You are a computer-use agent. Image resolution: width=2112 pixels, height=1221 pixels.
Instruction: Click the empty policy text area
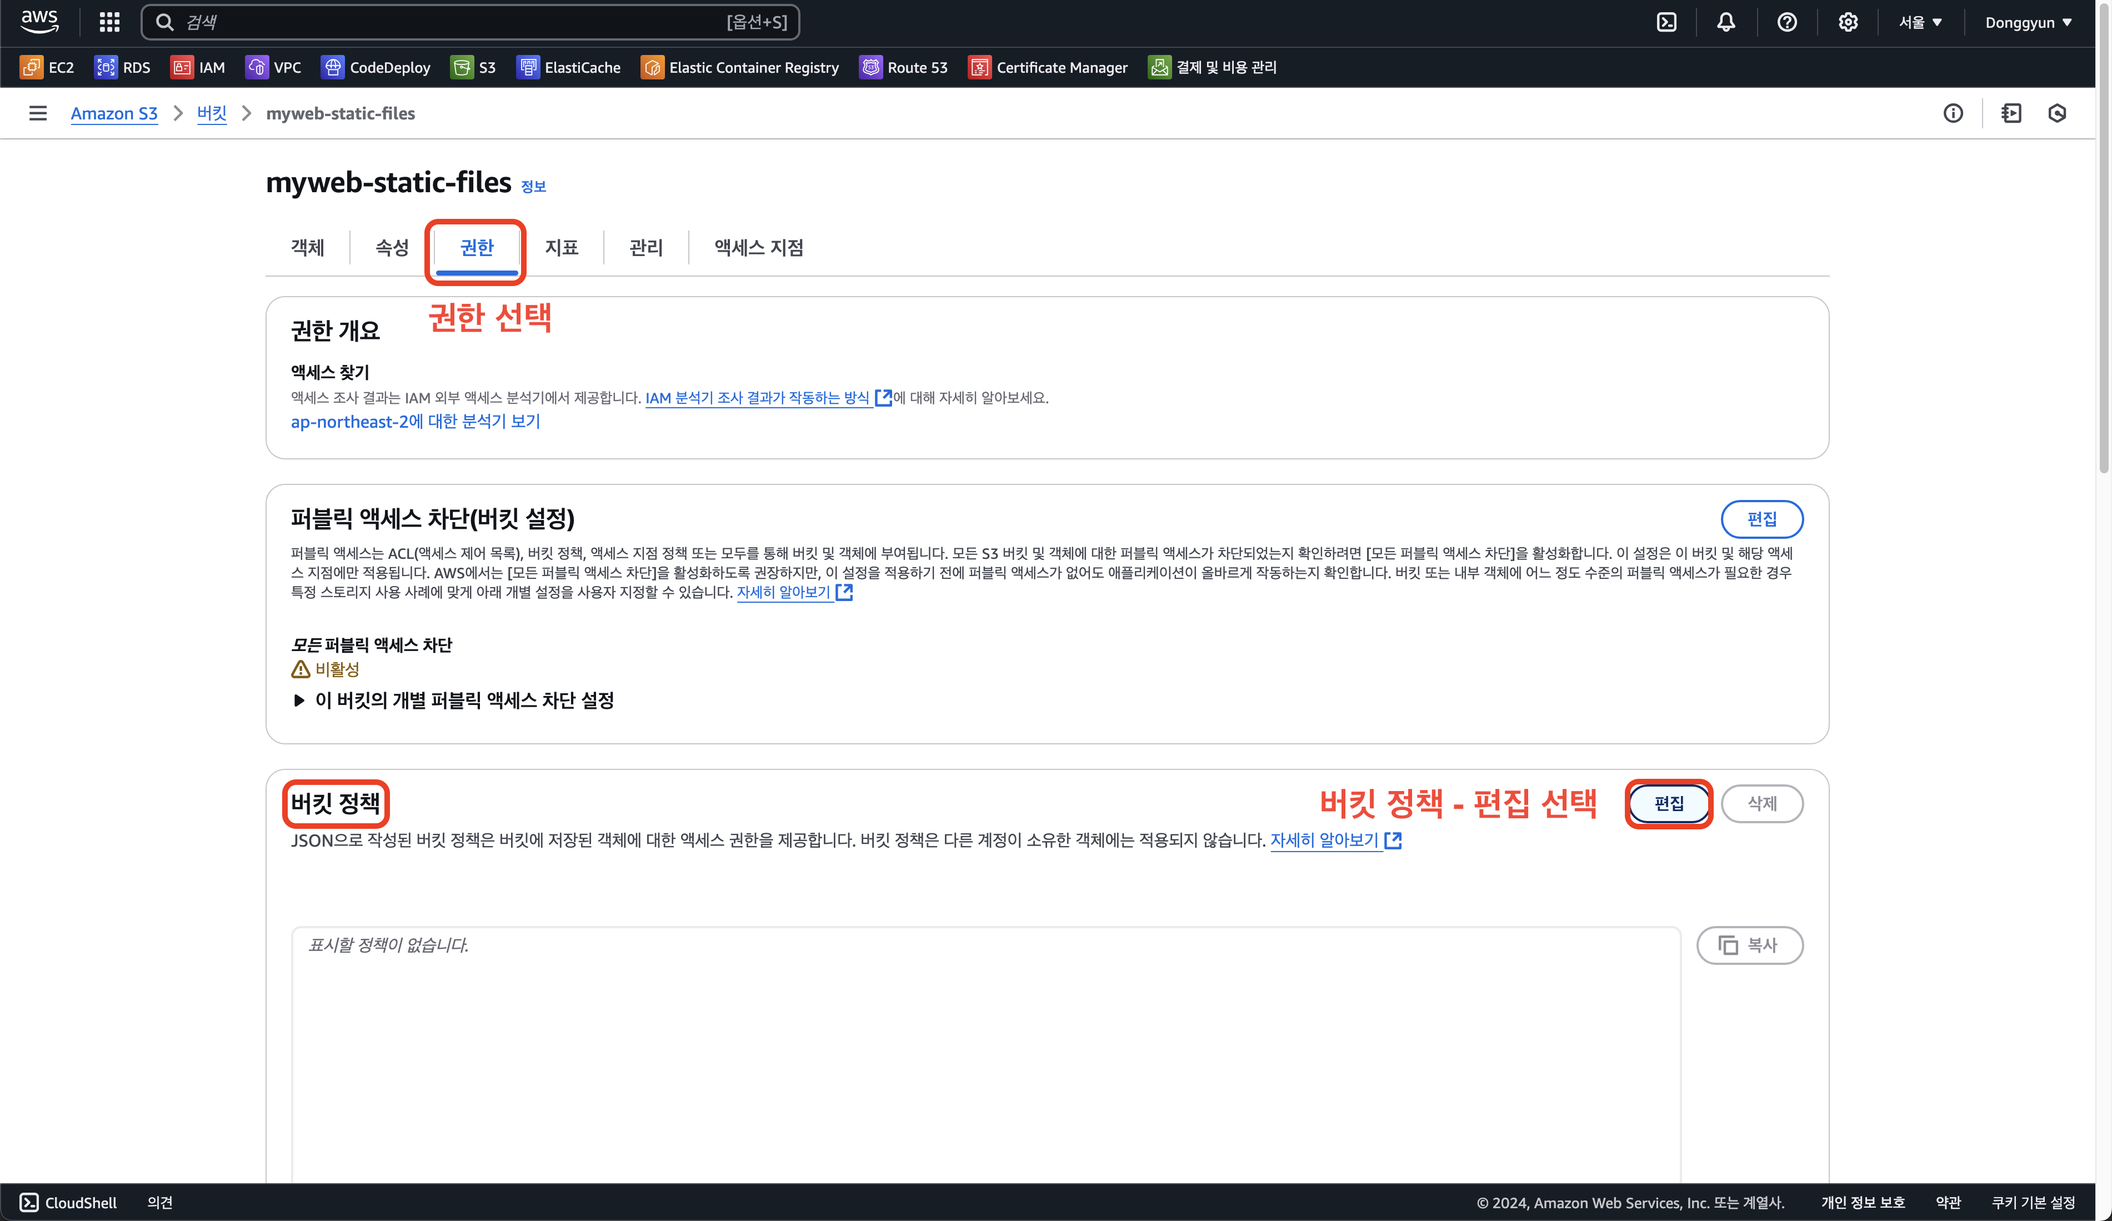pos(985,1054)
